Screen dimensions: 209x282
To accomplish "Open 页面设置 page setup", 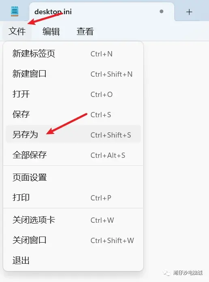I will [x=73, y=177].
